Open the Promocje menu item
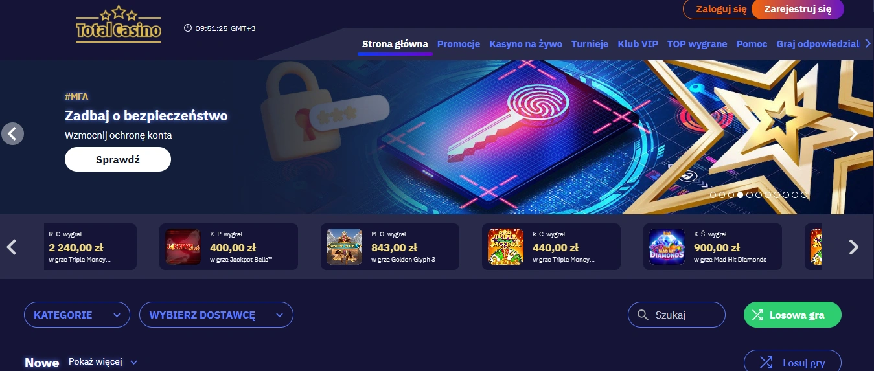The image size is (874, 371). (459, 44)
